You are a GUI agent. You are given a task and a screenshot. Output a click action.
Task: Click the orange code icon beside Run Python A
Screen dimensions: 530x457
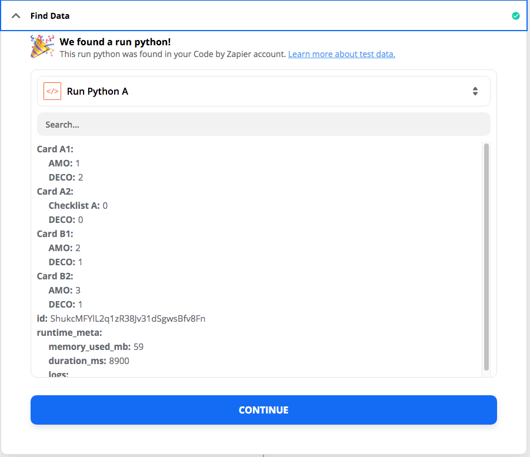pos(52,91)
